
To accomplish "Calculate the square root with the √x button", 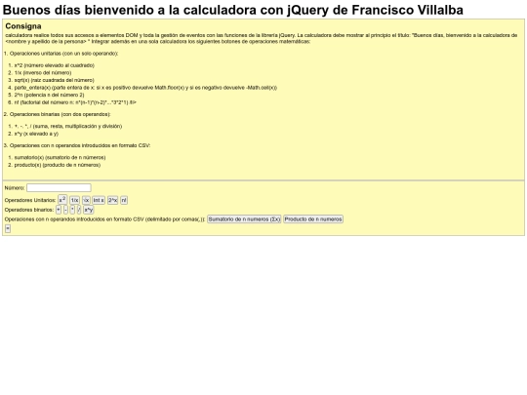I will coord(86,200).
